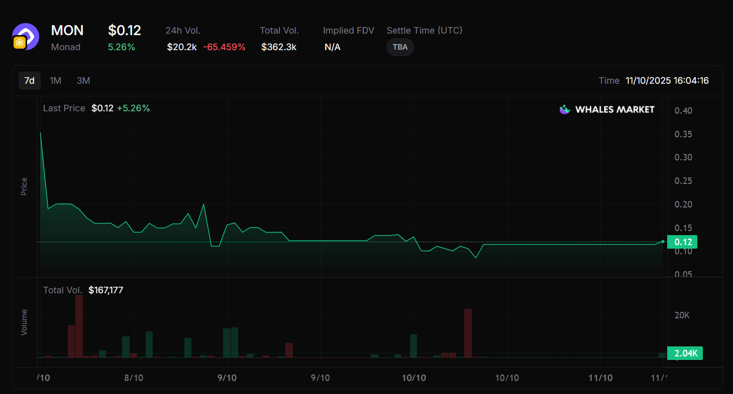Click the green 2.04K volume axis tag

pyautogui.click(x=685, y=353)
